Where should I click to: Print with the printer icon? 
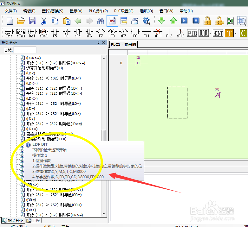pos(135,21)
